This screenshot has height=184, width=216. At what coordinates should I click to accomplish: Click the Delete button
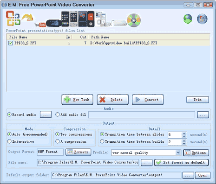point(113,100)
